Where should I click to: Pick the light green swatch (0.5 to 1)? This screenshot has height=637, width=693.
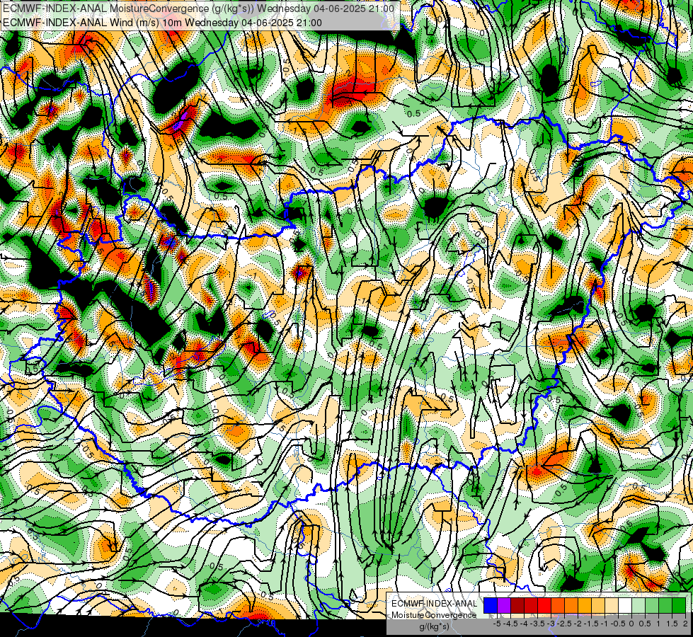652,605
